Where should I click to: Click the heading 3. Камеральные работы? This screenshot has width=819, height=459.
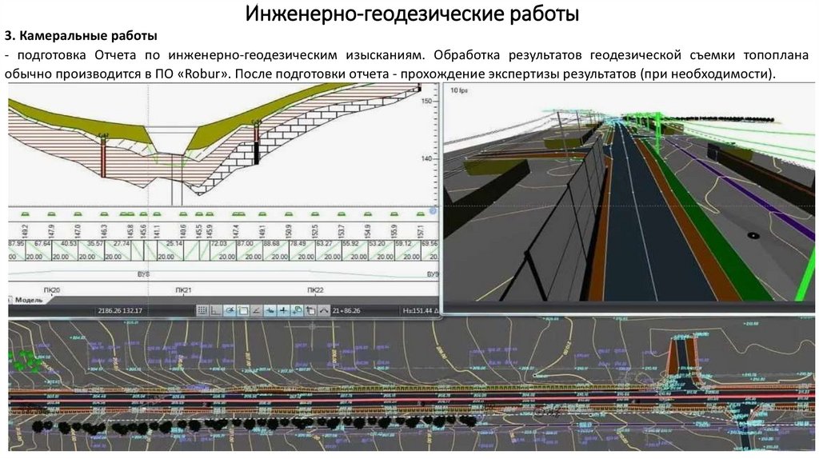(x=81, y=36)
